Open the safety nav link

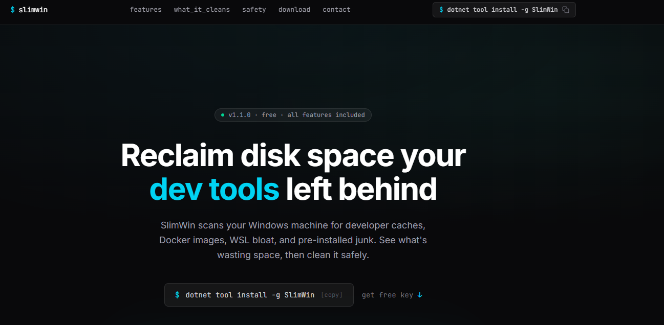click(x=254, y=10)
